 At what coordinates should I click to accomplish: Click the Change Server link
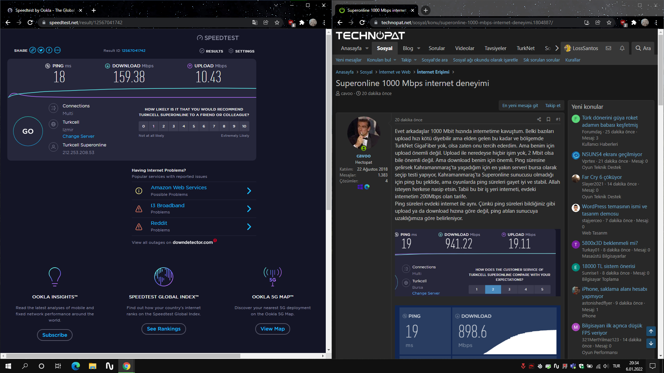78,136
